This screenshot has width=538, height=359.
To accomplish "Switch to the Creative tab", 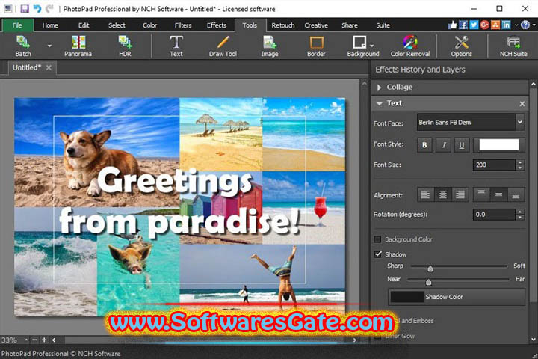I will (316, 25).
